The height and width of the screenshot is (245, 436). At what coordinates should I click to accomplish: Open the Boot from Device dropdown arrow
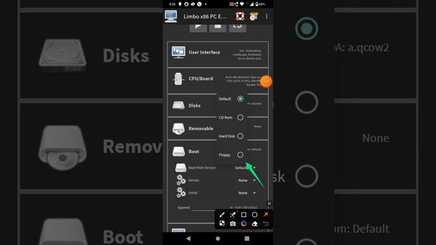[254, 167]
